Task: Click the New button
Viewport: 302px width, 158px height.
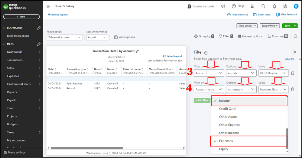Action: (x=21, y=17)
